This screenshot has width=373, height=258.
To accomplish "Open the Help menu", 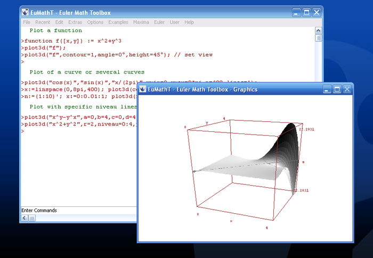I will 189,22.
